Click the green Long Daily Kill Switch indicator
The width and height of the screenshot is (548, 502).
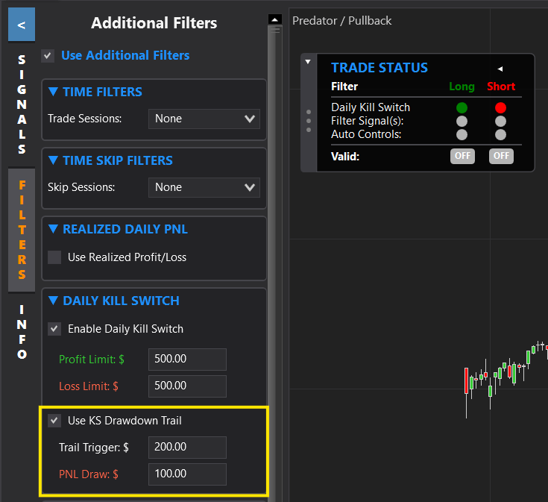pos(462,107)
